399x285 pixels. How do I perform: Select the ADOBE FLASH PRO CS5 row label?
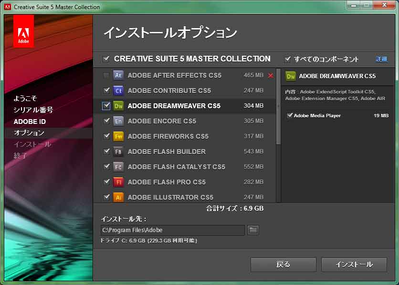[x=167, y=182]
